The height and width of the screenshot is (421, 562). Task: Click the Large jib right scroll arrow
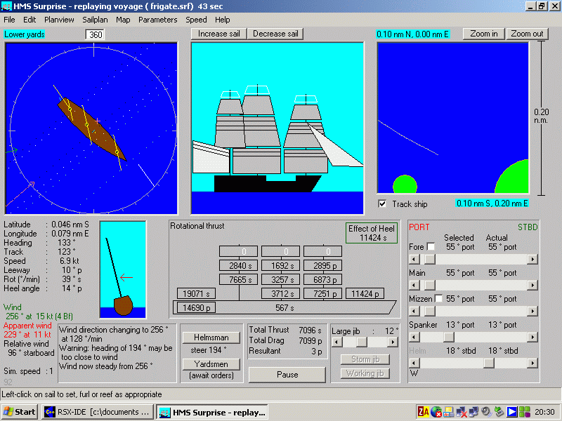(393, 342)
